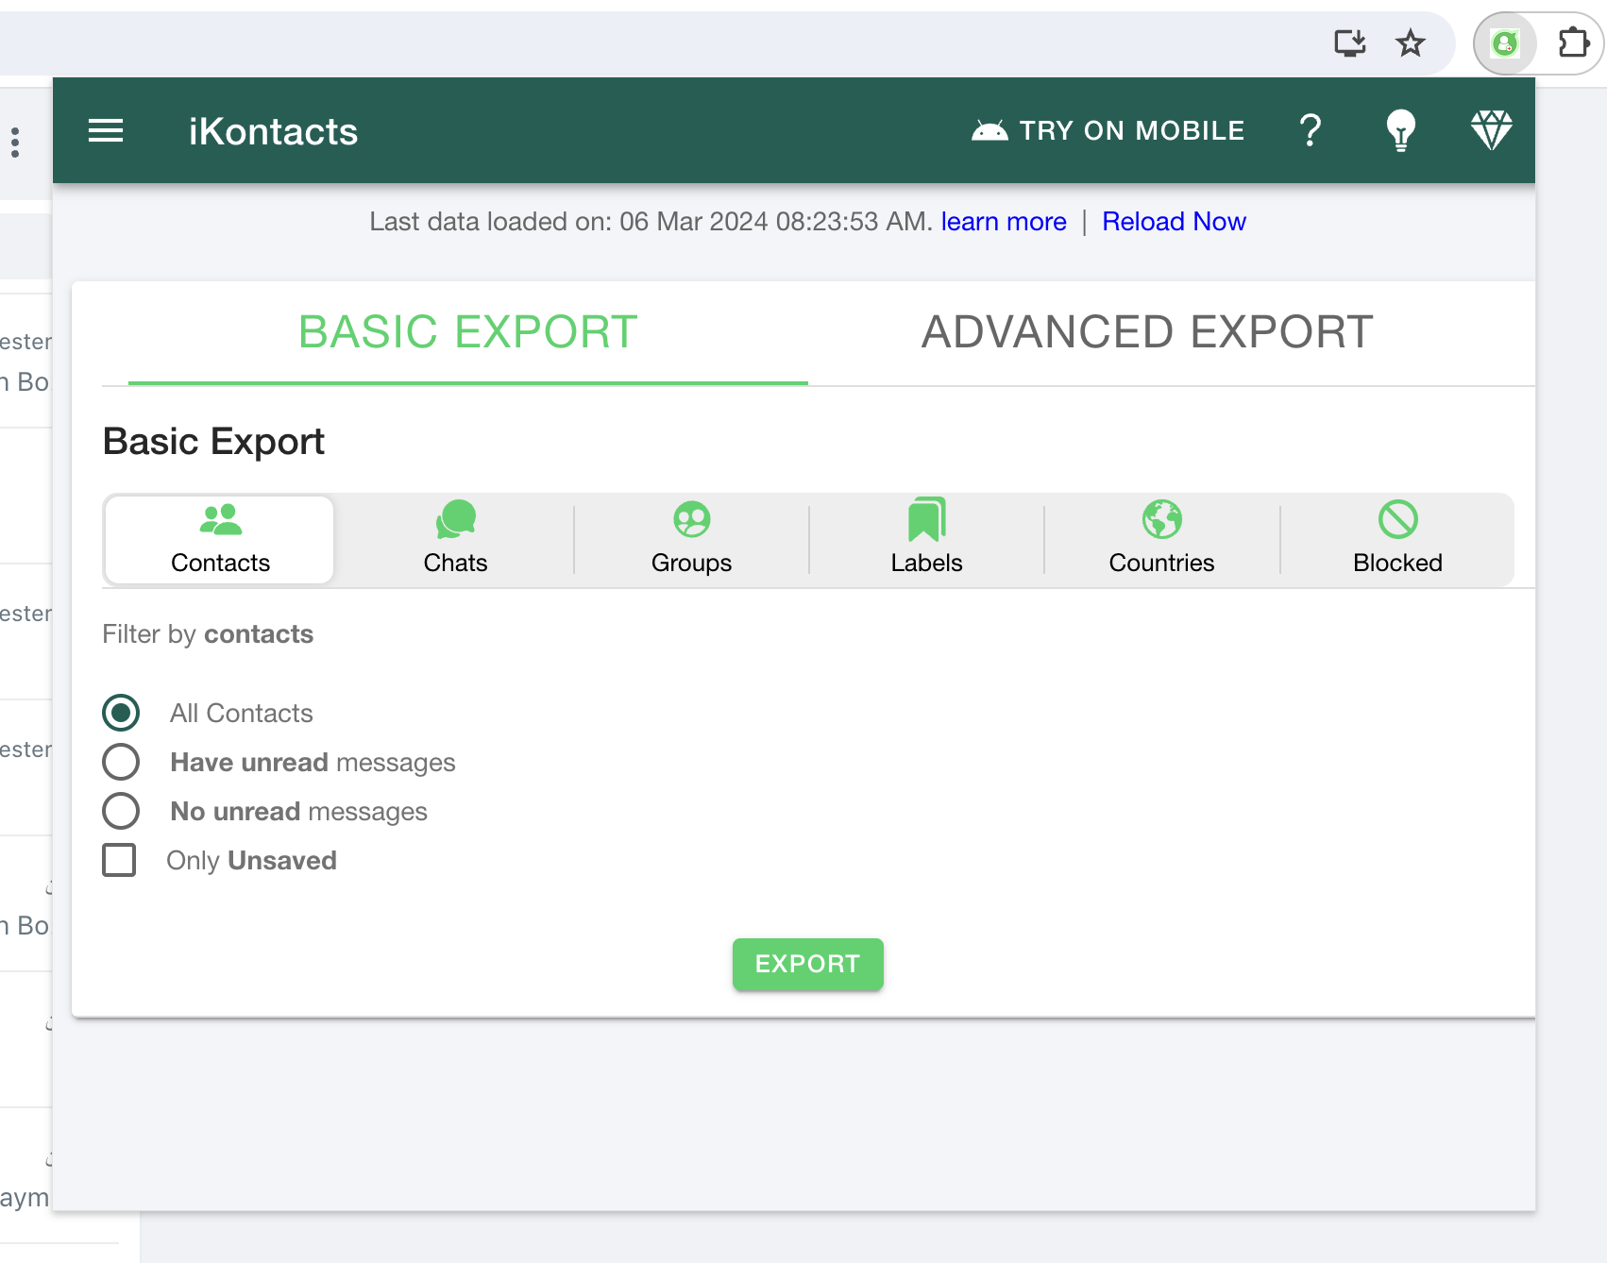Viewport: 1607px width, 1263px height.
Task: Bookmark this page with the star icon
Action: [x=1411, y=42]
